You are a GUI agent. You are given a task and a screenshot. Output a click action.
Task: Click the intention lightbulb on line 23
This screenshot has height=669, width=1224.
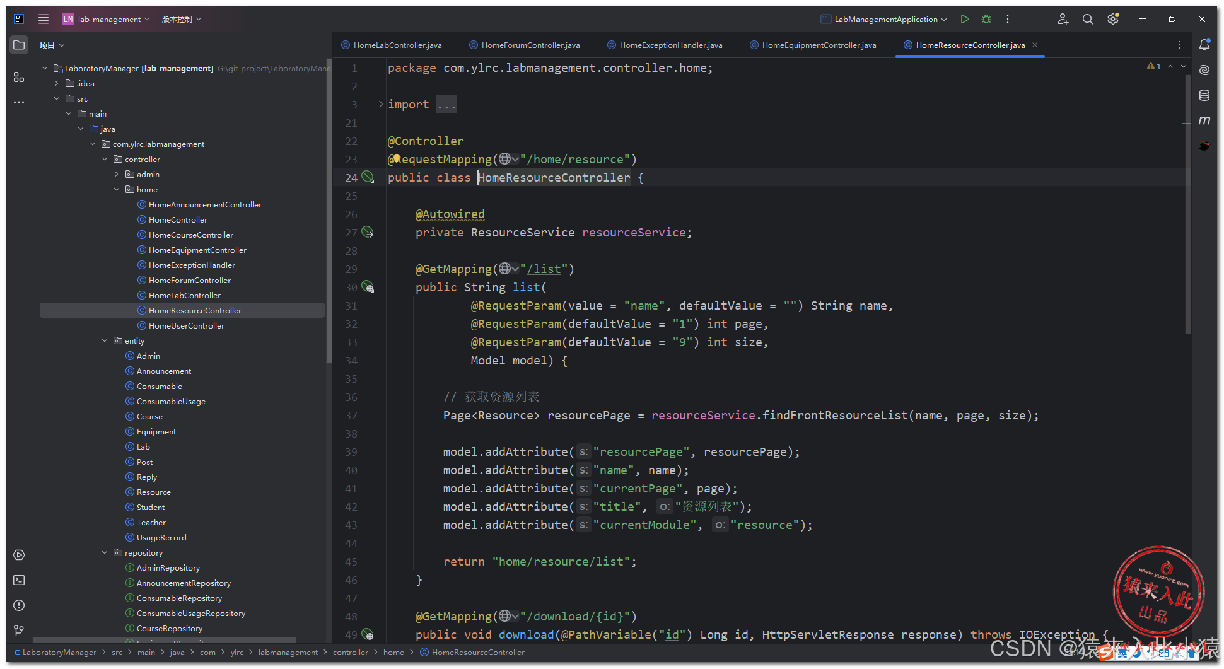397,159
